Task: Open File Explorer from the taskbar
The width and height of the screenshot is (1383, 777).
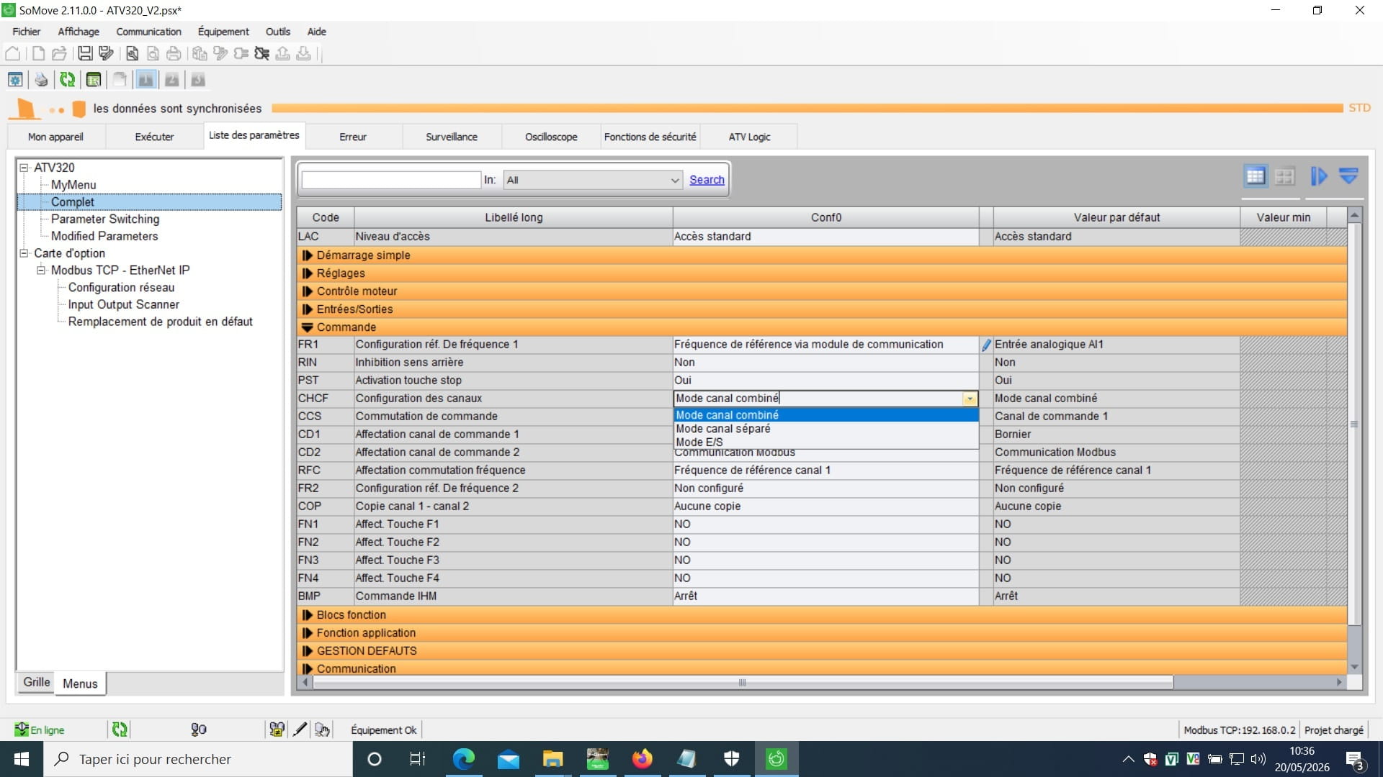Action: coord(552,759)
